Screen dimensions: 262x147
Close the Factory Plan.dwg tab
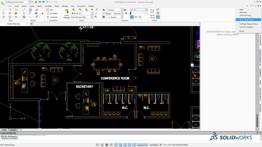[27, 24]
